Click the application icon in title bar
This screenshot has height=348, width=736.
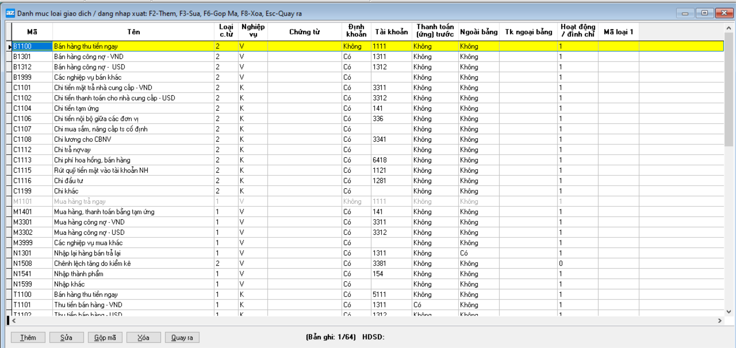[x=10, y=13]
